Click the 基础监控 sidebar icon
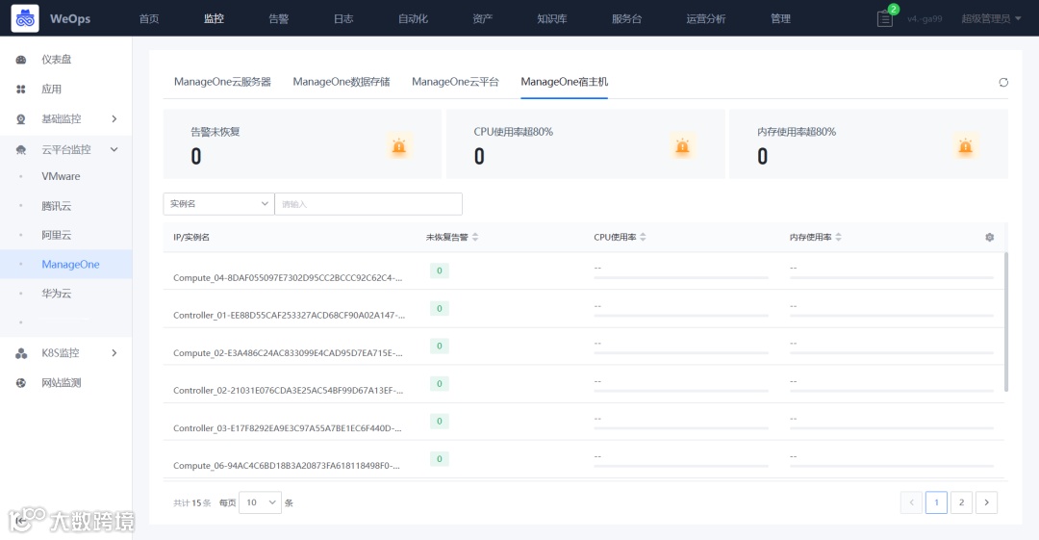The height and width of the screenshot is (540, 1039). coord(21,118)
